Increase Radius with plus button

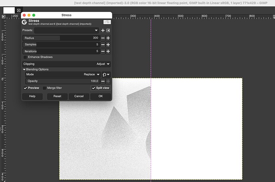click(x=108, y=38)
